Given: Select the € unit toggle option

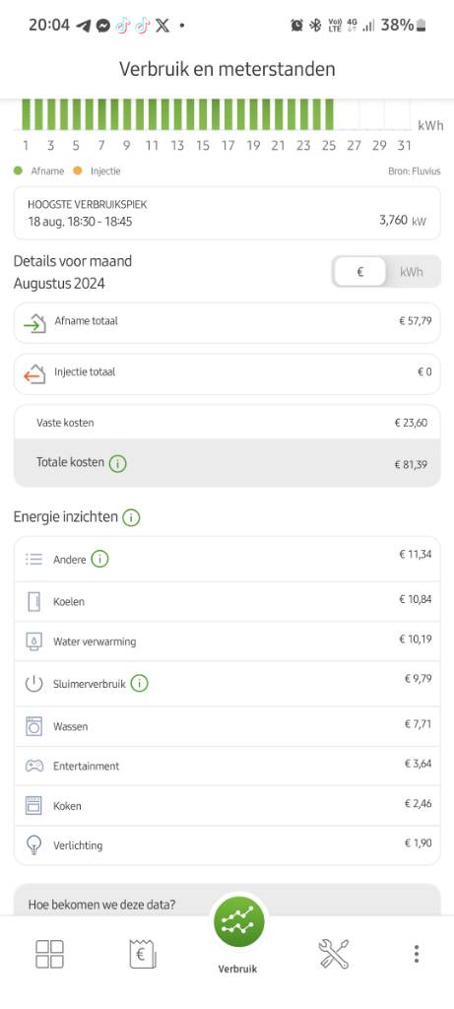Looking at the screenshot, I should 360,272.
